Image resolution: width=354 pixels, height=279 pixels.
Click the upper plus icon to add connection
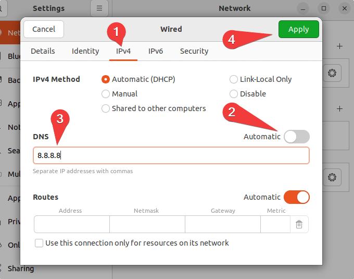coord(339,46)
